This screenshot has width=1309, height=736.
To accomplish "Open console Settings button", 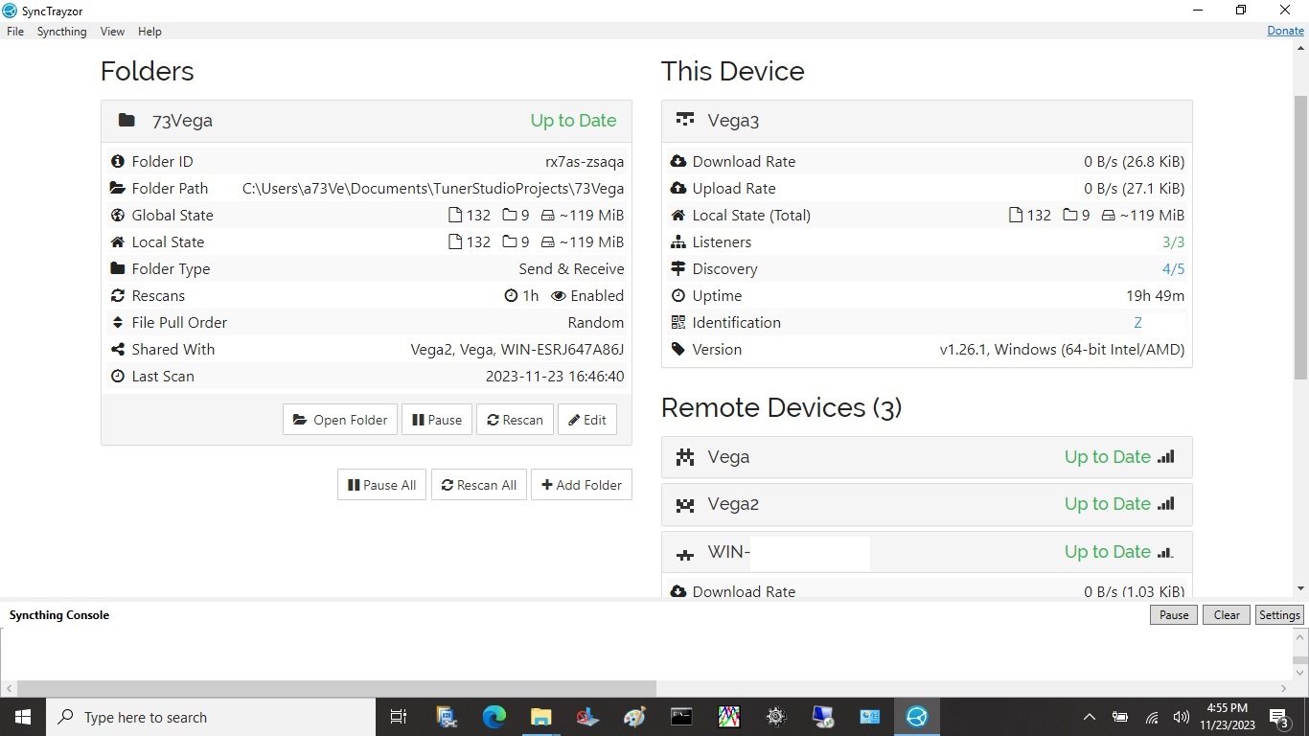I will pos(1279,615).
